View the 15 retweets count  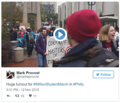[22, 96]
